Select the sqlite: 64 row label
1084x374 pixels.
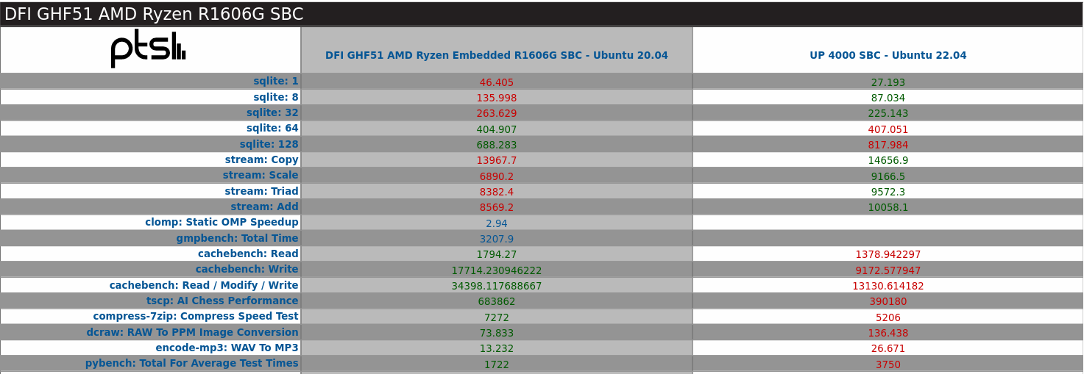pos(272,129)
